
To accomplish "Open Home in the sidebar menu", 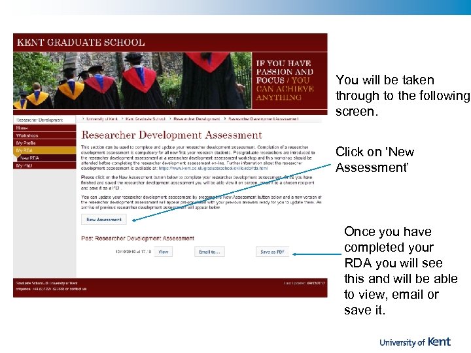I will [x=44, y=128].
